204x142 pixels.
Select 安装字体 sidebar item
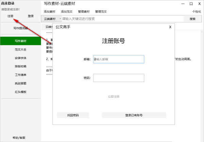pyautogui.click(x=20, y=58)
